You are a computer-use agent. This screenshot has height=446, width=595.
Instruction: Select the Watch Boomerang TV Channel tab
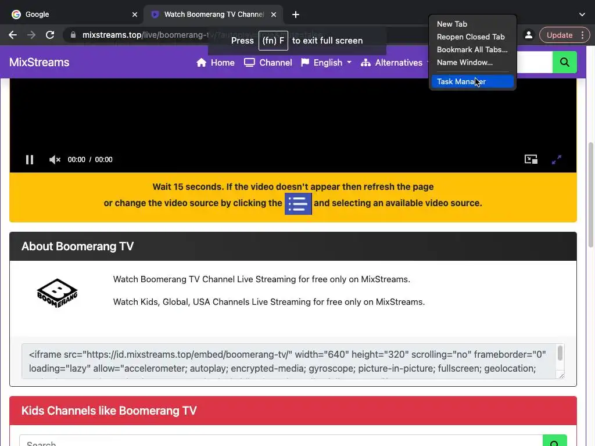click(213, 15)
